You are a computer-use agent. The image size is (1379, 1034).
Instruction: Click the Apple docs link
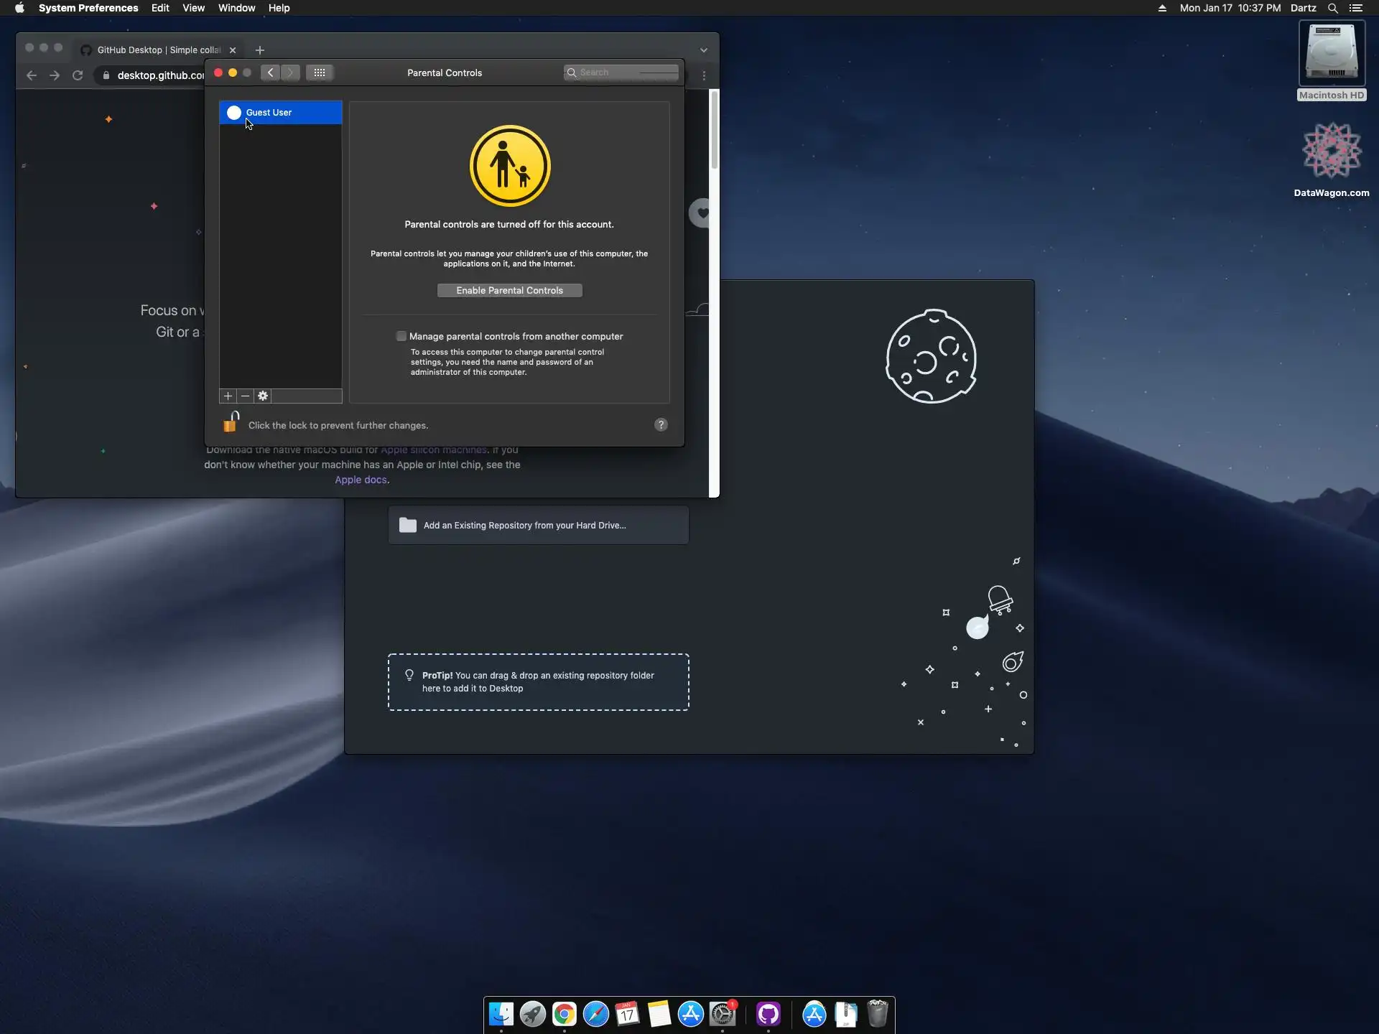(361, 480)
